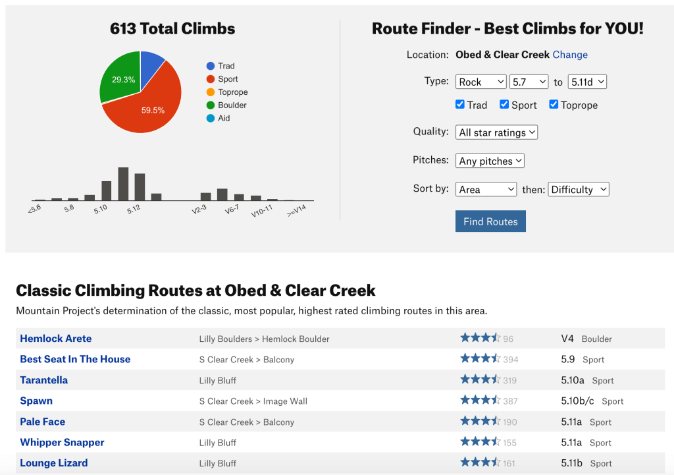Open the 5.11d maximum grade dropdown
The height and width of the screenshot is (475, 674).
pyautogui.click(x=586, y=82)
